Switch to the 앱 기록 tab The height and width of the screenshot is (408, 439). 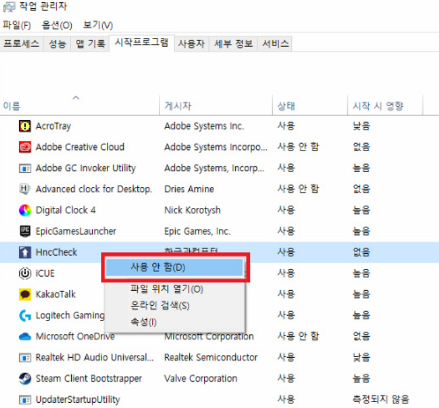[x=90, y=44]
